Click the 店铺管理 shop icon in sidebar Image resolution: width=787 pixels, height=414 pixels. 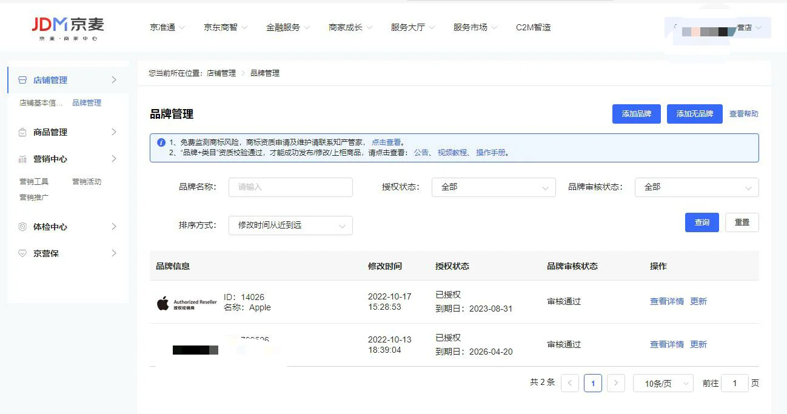tap(22, 80)
